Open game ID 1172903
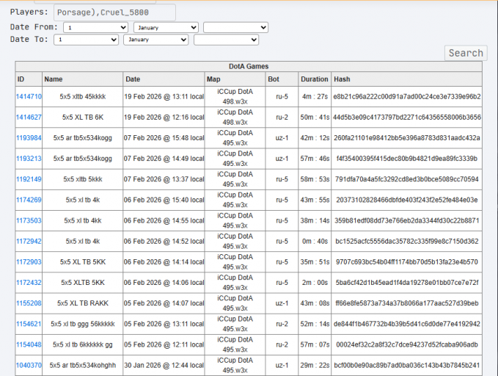Screen dimensions: 498x376 point(29,262)
